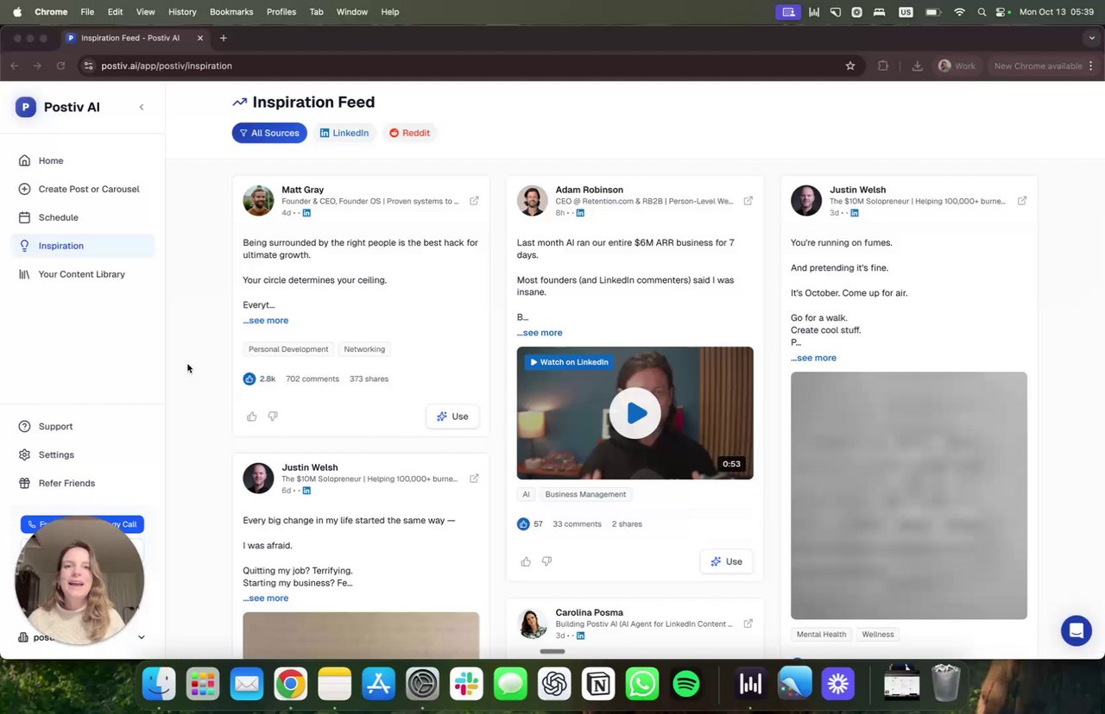
Task: Open Justin Welsh's 3d post externally
Action: [x=1022, y=201]
